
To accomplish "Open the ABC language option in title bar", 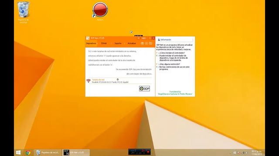I will click(144, 38).
